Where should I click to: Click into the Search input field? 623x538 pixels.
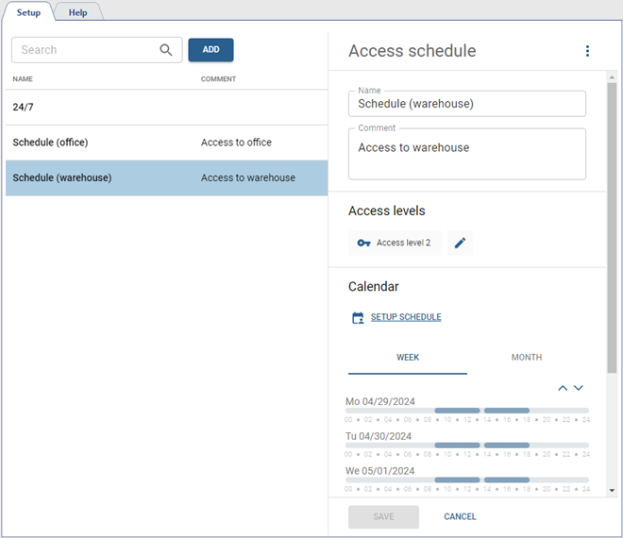85,50
